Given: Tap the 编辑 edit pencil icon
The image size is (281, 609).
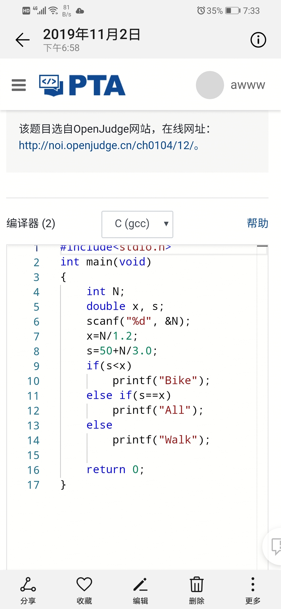Looking at the screenshot, I should click(140, 590).
